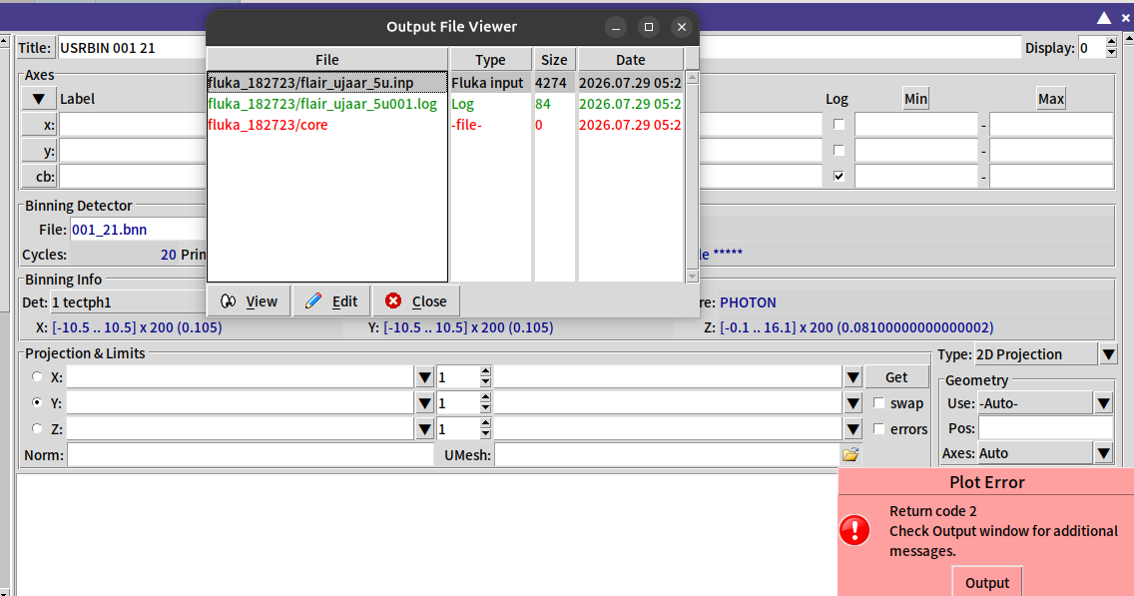Click the Max column header button
Viewport: 1134px width, 596px height.
click(1051, 99)
